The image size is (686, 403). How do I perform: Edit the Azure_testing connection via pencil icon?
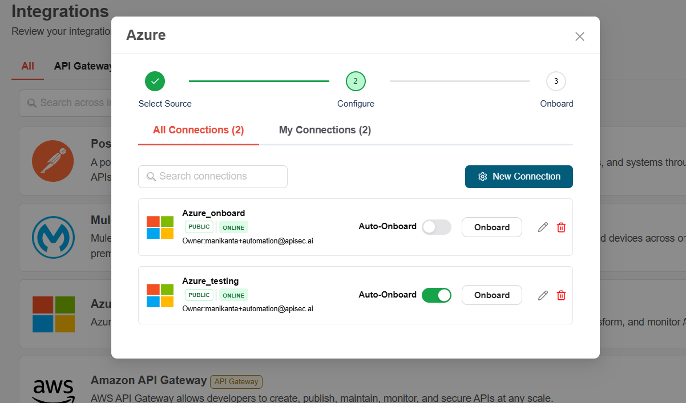pos(543,295)
